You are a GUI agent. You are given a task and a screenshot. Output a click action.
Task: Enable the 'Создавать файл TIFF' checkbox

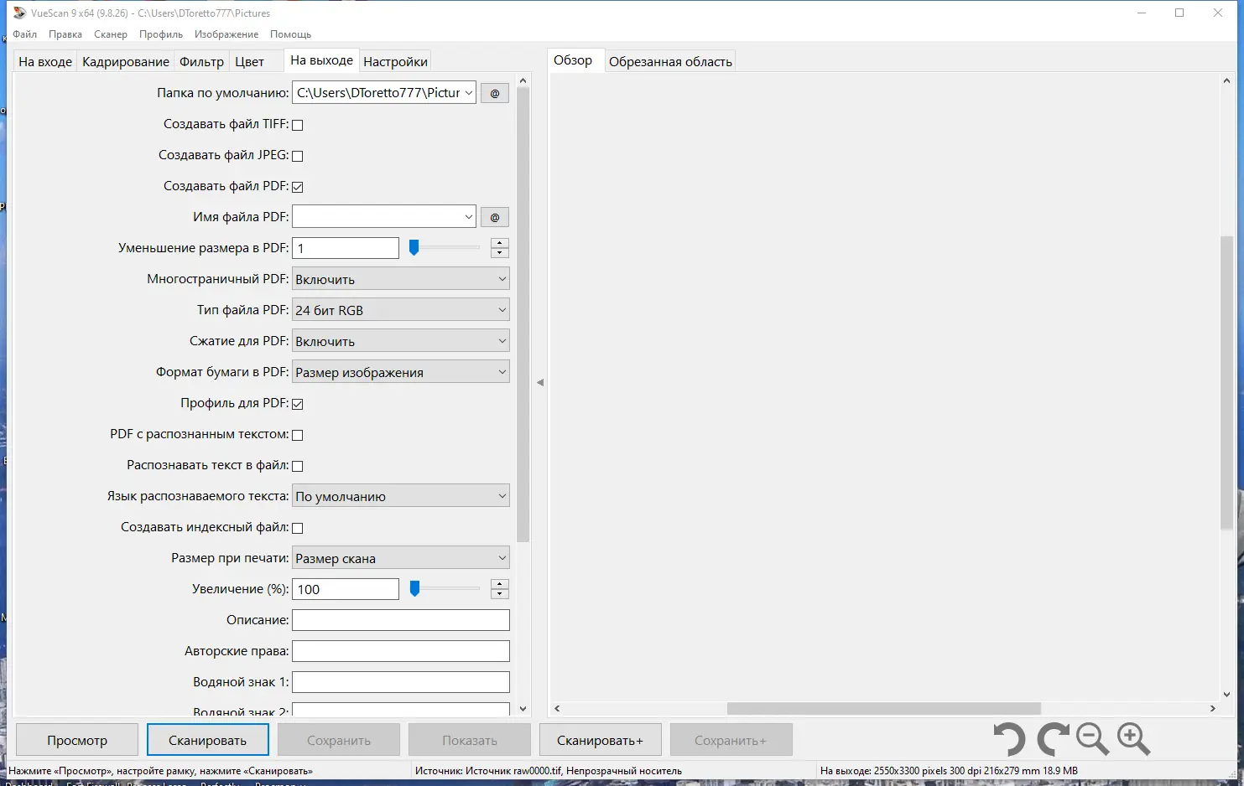click(x=297, y=125)
